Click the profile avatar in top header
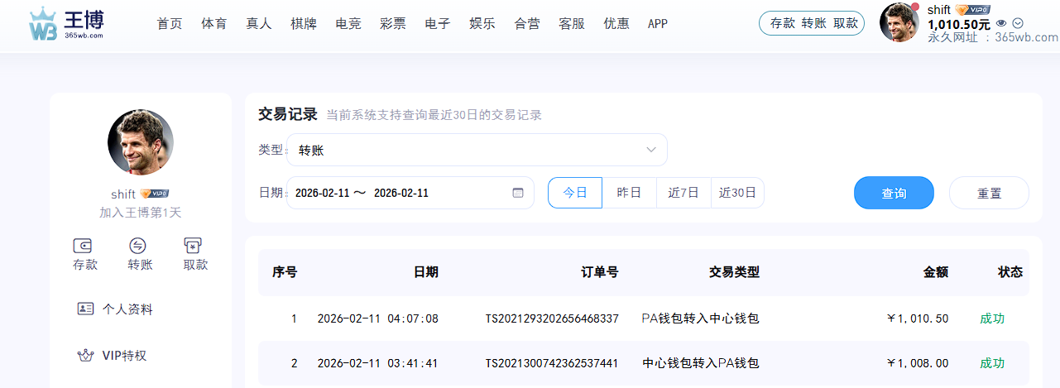Viewport: 1060px width, 388px height. pos(899,22)
